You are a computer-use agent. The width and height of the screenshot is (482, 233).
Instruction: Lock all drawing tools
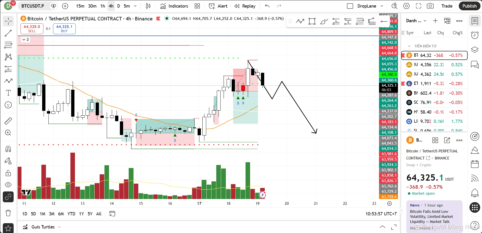[8, 173]
